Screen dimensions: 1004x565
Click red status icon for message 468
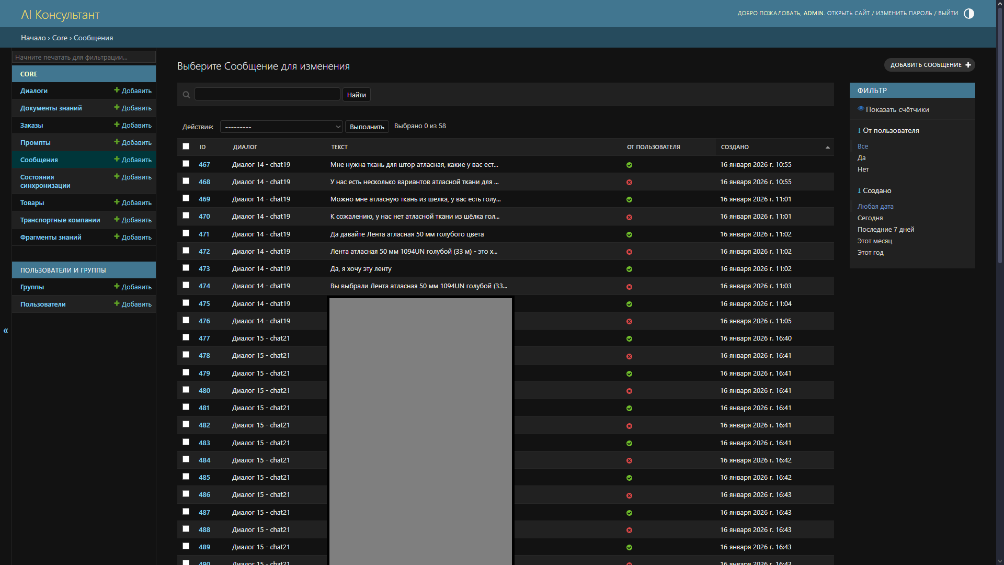(629, 183)
